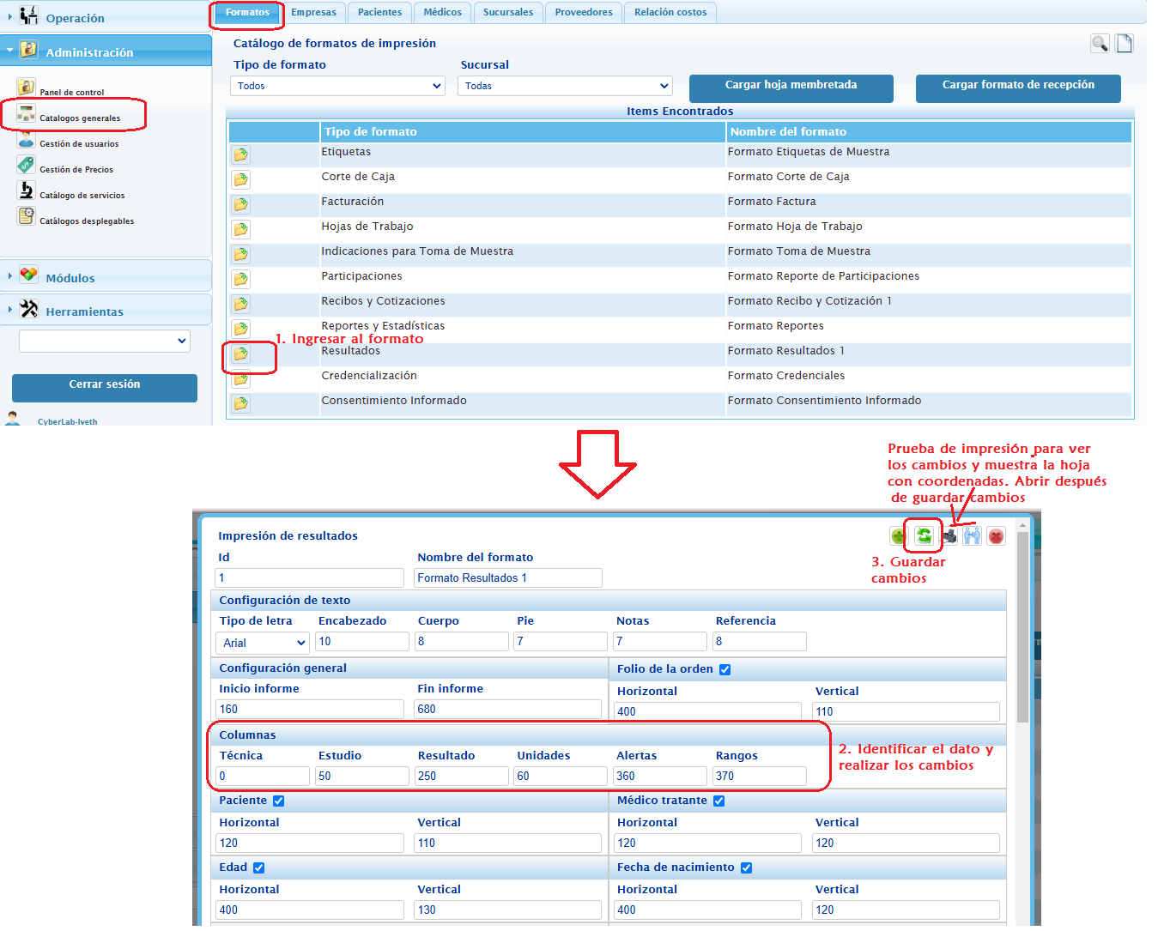The width and height of the screenshot is (1158, 931).
Task: Open the Corte de Caja format folder icon
Action: (241, 179)
